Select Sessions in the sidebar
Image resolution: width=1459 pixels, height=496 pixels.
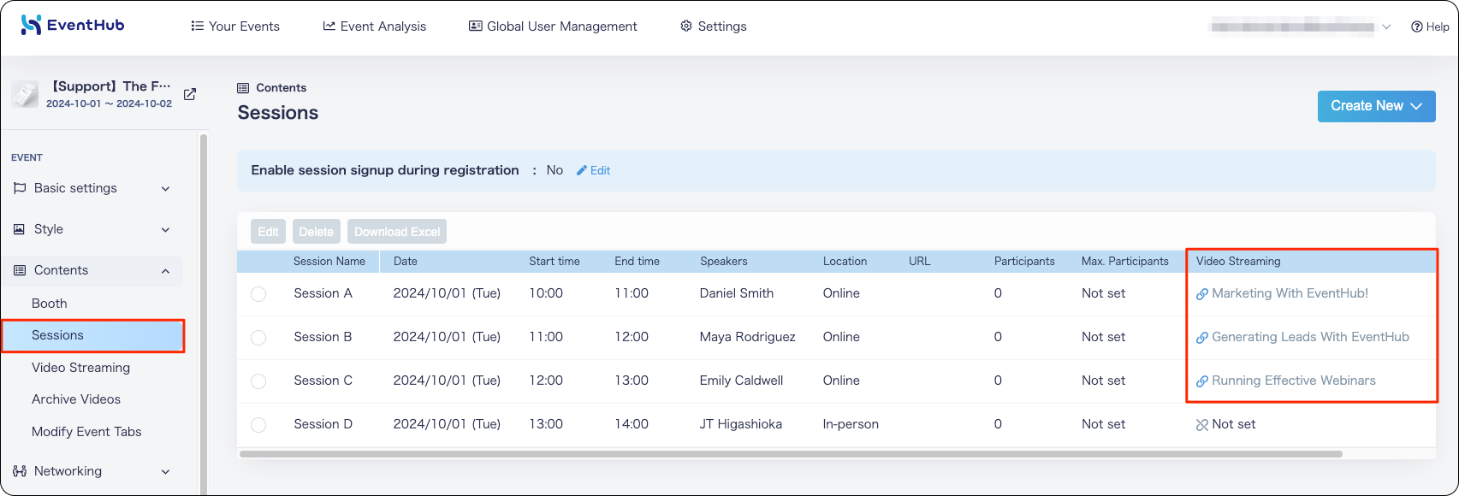point(92,335)
